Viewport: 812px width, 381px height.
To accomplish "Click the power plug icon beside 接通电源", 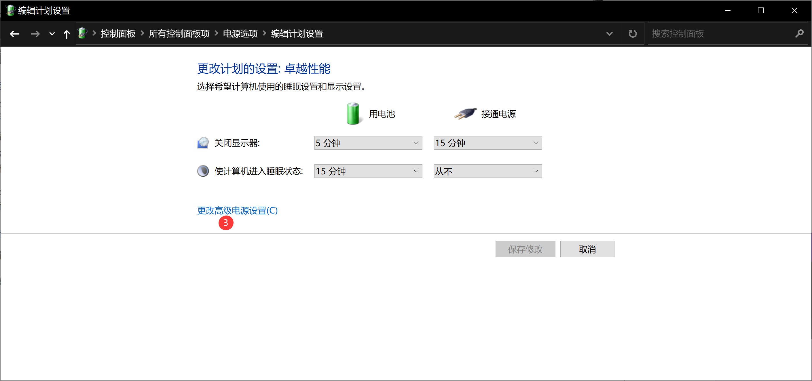I will (466, 114).
